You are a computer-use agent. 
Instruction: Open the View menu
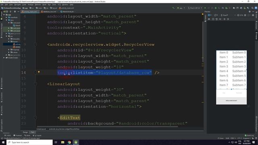[x=11, y=4]
